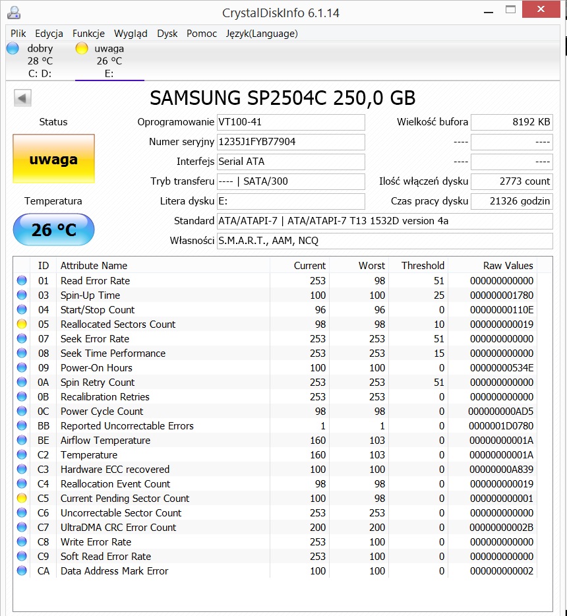Click the CrystalDiskInfo app icon in title bar
567x616 pixels.
(x=14, y=13)
